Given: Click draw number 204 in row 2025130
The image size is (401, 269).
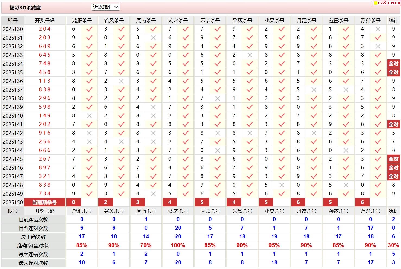Looking at the screenshot, I should [x=44, y=29].
